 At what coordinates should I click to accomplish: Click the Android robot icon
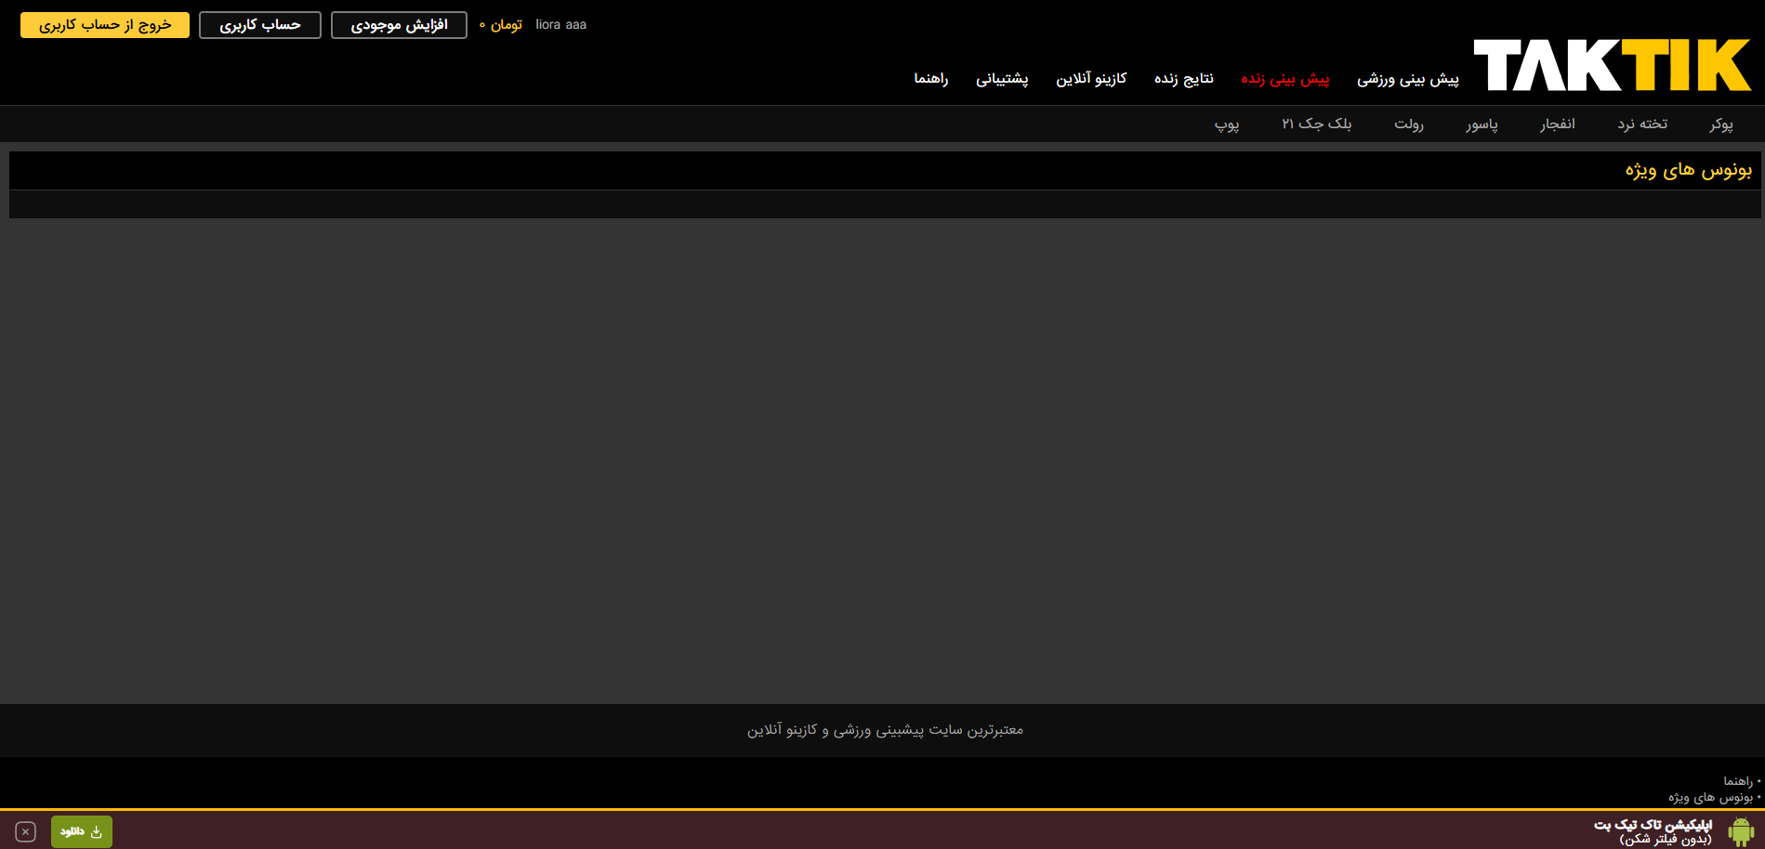click(1741, 831)
